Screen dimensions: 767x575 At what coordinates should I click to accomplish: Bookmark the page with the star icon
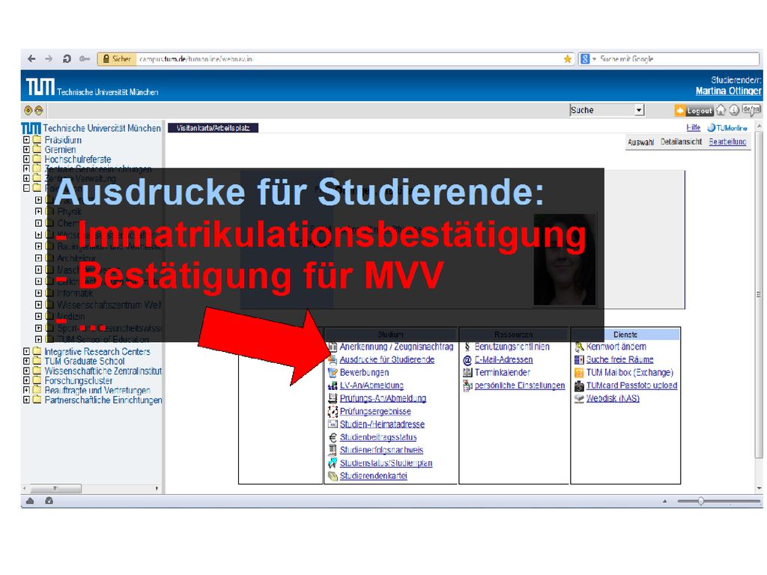[x=568, y=59]
